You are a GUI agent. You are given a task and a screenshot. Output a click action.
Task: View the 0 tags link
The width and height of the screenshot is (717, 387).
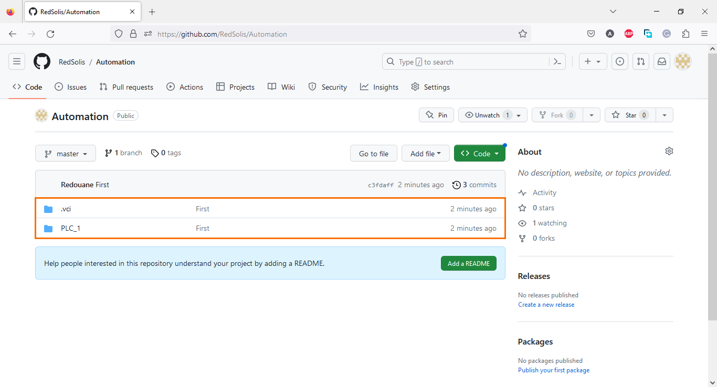[x=166, y=153]
